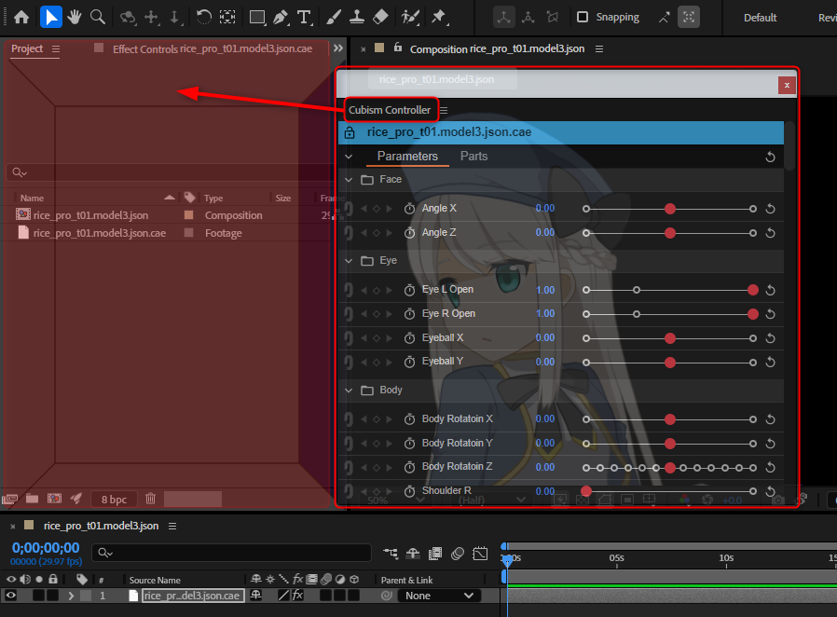
Task: Collapse the Face parameter group
Action: (349, 180)
